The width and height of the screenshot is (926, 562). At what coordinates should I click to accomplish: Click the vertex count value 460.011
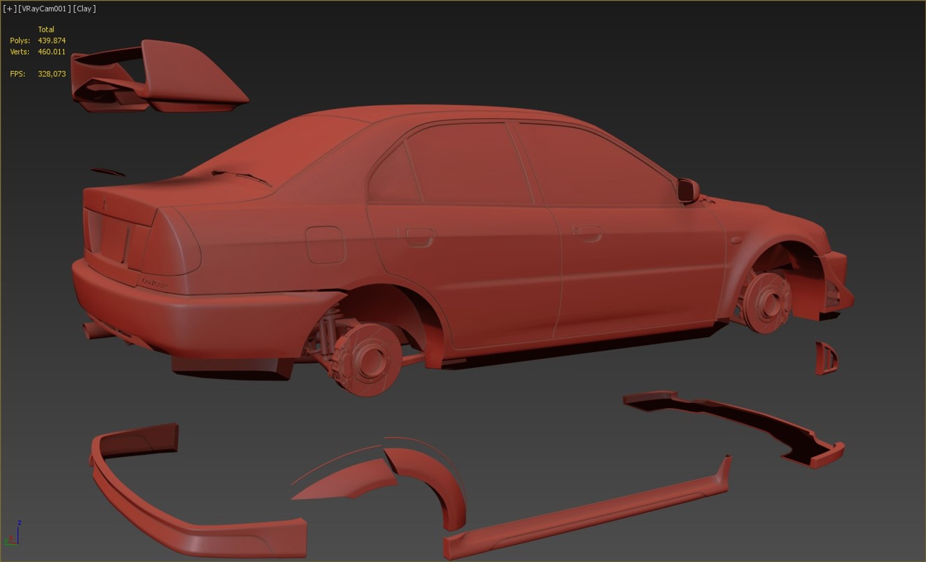pos(52,52)
